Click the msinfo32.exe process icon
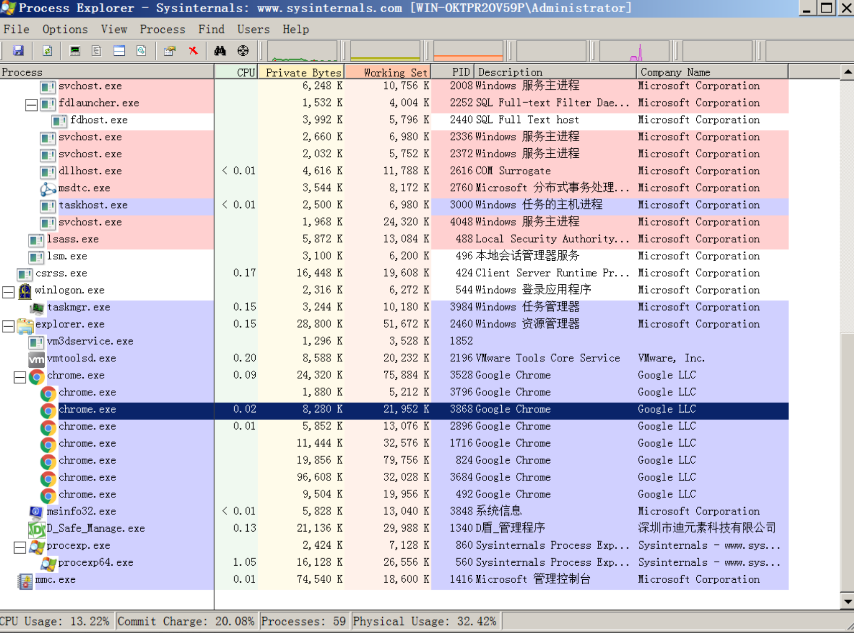The height and width of the screenshot is (633, 854). click(36, 512)
